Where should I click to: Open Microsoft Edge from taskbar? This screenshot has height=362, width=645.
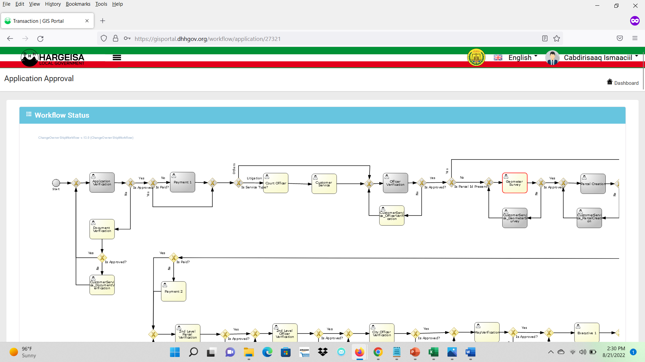point(267,352)
